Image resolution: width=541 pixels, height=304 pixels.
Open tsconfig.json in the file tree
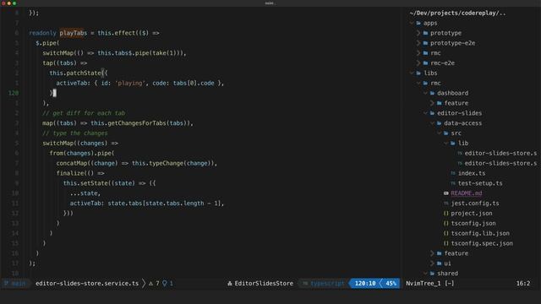click(473, 223)
